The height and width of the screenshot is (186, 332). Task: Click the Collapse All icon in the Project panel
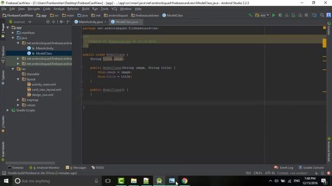53,22
